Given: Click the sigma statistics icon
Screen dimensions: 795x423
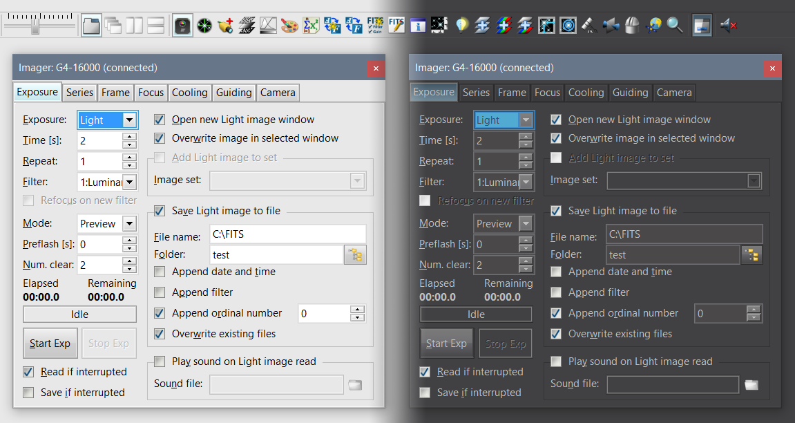Looking at the screenshot, I should (311, 26).
